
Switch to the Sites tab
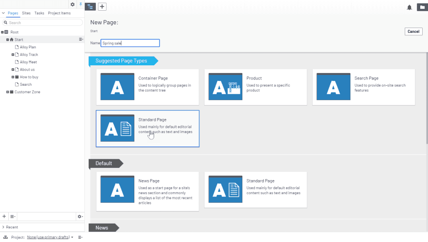tap(26, 13)
